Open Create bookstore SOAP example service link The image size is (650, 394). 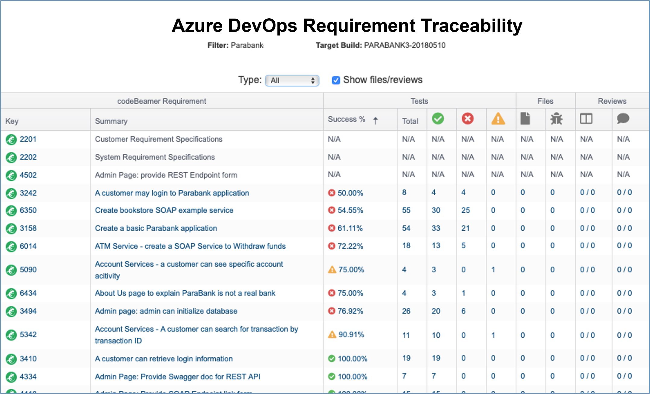click(164, 210)
